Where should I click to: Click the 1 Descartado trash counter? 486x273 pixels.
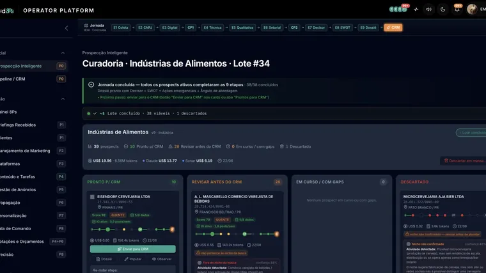295,146
